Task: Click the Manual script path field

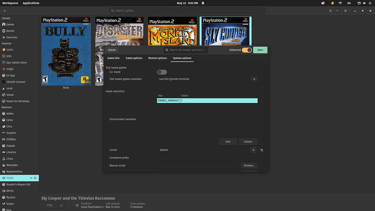Action: 198,165
